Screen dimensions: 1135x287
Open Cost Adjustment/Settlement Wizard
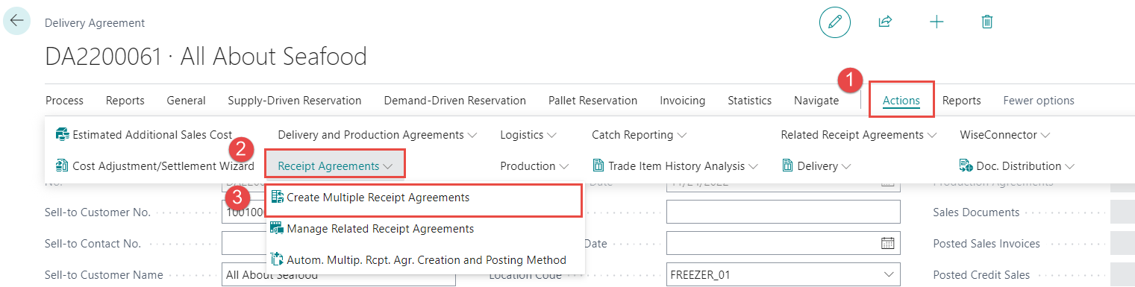click(155, 165)
